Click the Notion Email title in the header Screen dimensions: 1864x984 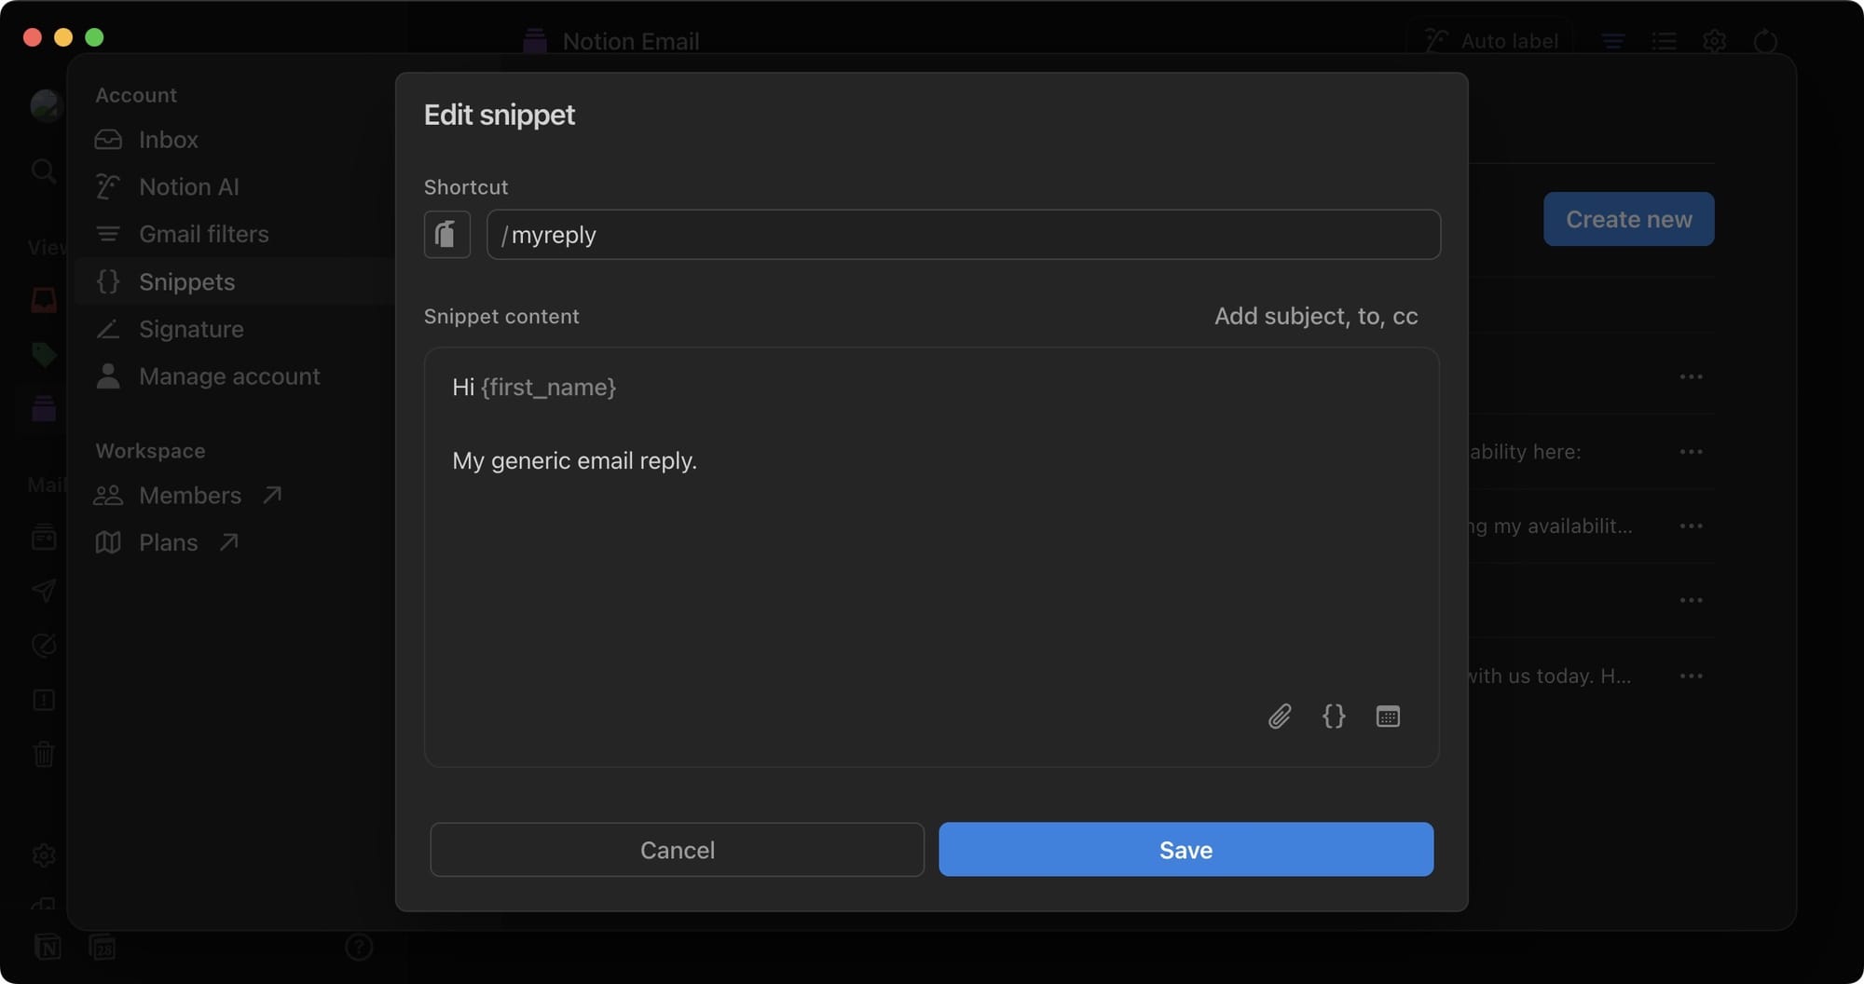pos(631,41)
